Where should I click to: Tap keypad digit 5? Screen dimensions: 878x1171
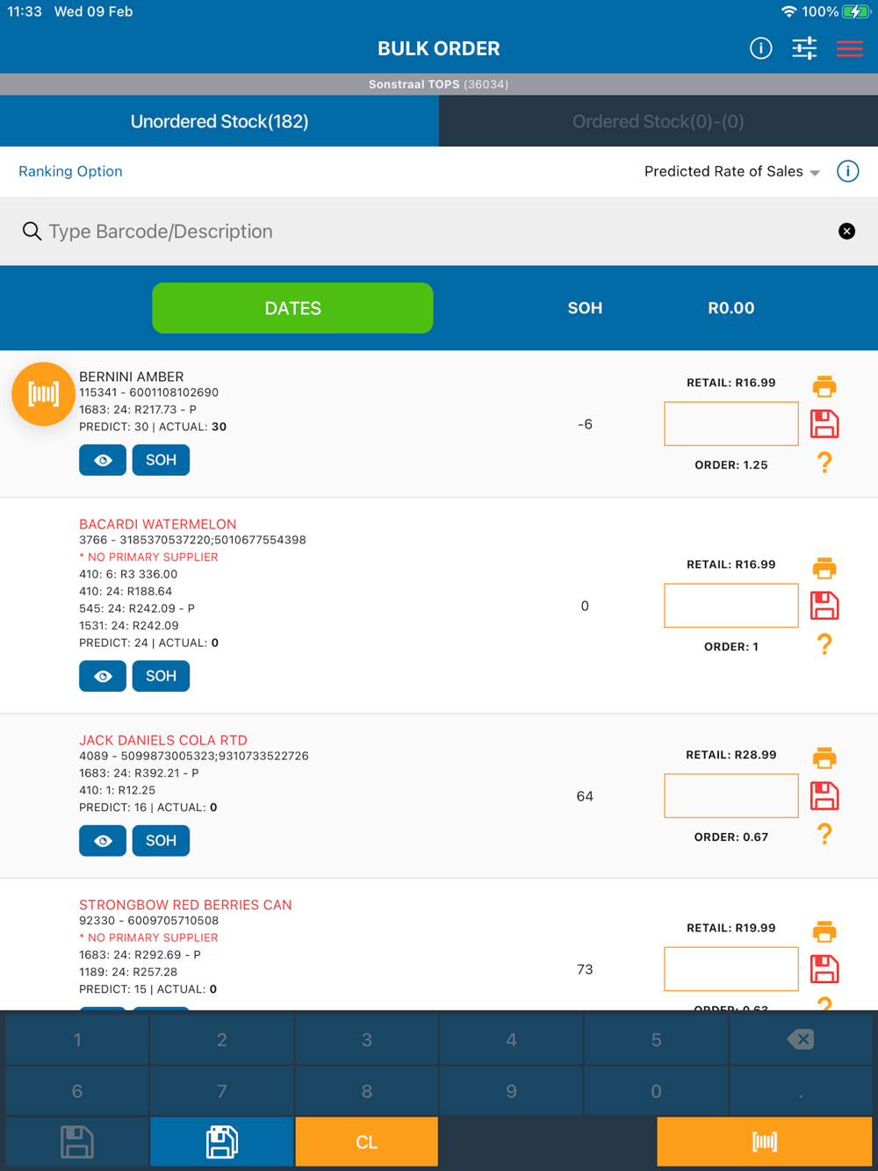656,1039
